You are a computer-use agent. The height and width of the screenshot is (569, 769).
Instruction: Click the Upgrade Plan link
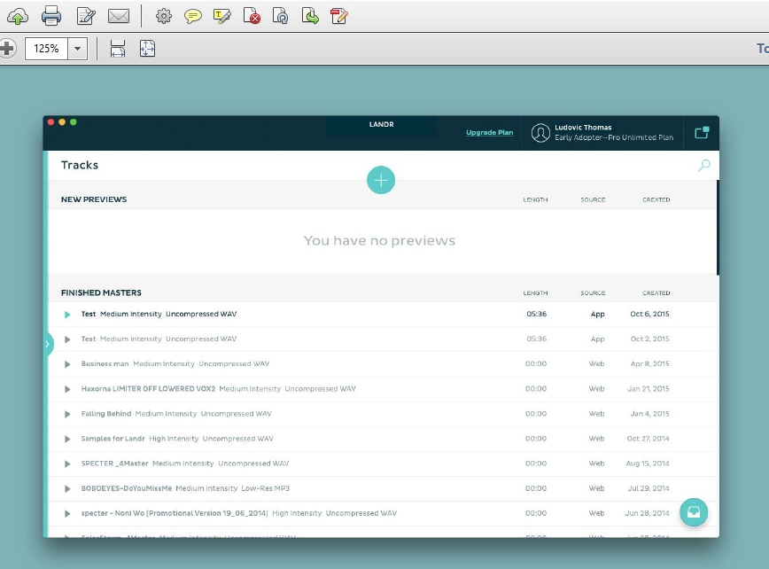(x=489, y=133)
